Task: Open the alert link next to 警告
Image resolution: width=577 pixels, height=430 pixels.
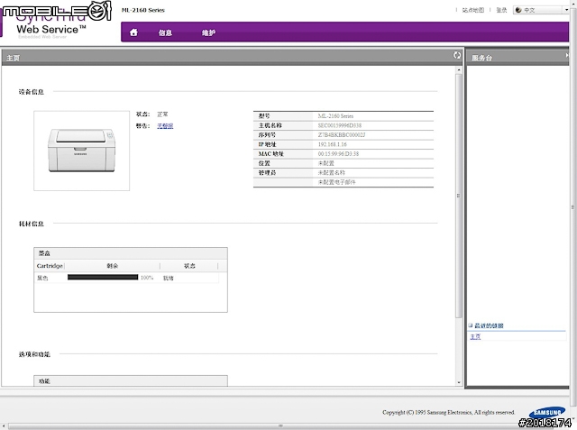Action: [x=165, y=126]
